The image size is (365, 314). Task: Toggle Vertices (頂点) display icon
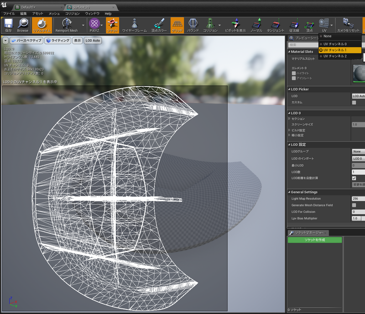pyautogui.click(x=309, y=25)
